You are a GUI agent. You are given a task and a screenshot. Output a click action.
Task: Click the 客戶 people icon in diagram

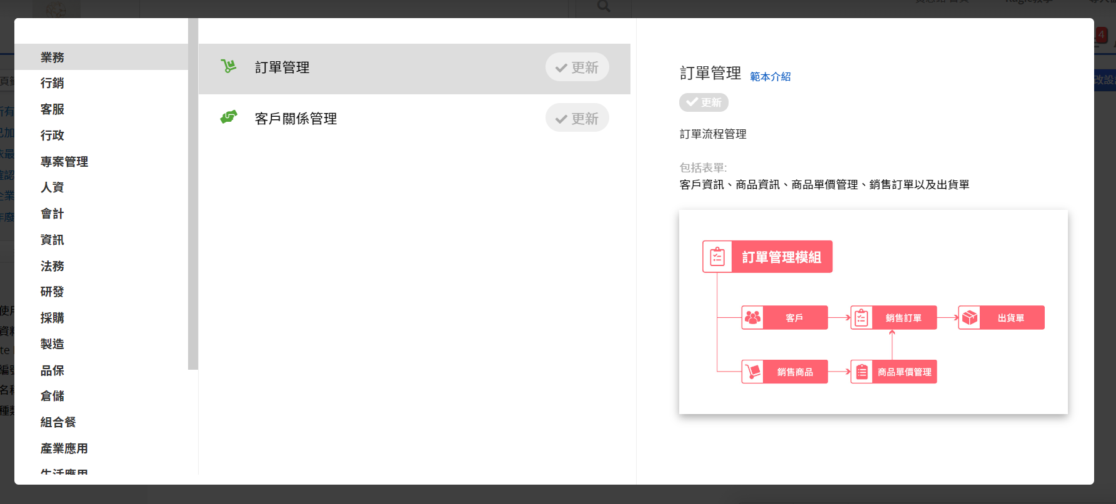click(x=753, y=318)
